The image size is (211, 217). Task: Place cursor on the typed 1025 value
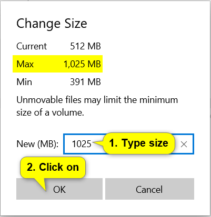[x=82, y=144]
